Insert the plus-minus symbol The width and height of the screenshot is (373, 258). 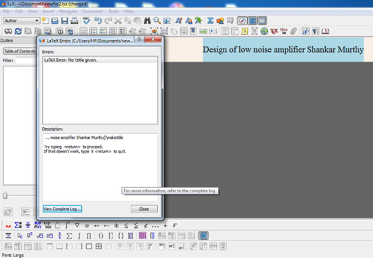[x=116, y=225]
